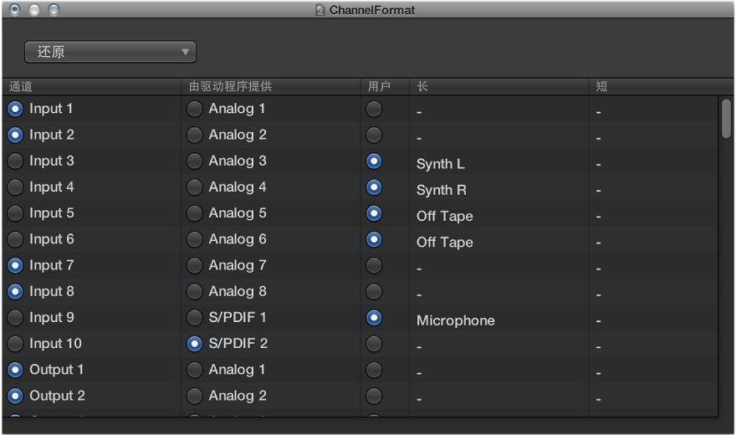Select the Output 1 channel radio button
This screenshot has width=736, height=435.
(15, 370)
